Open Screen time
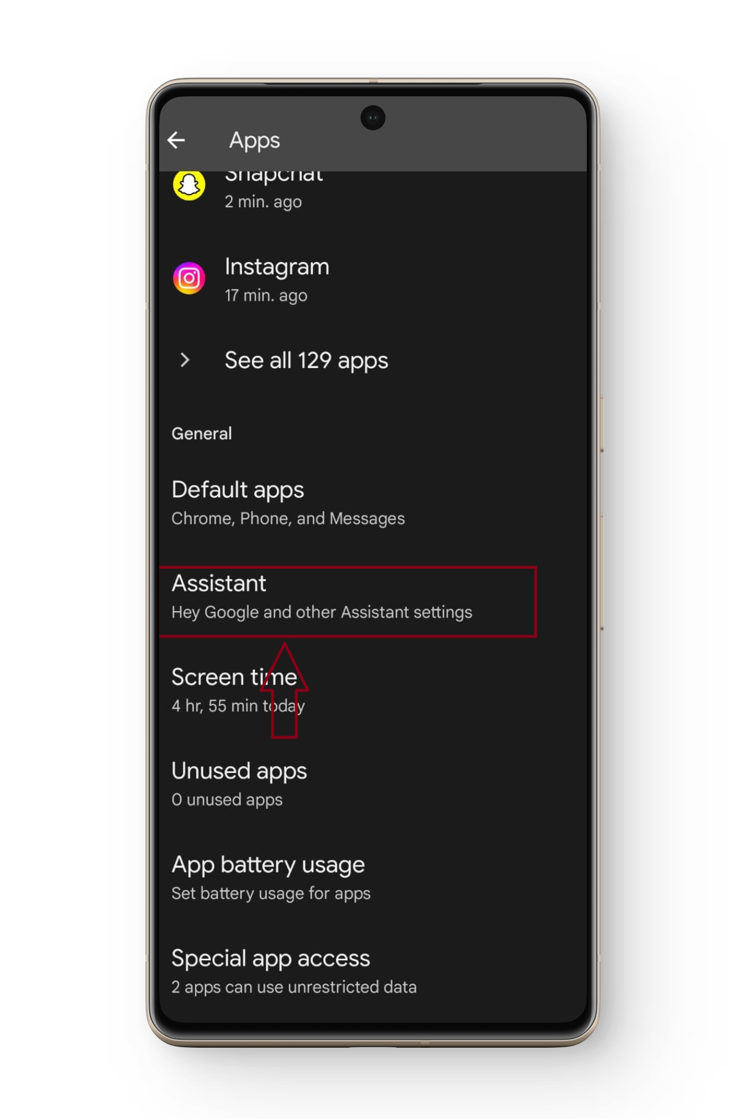The height and width of the screenshot is (1119, 746). coord(373,690)
